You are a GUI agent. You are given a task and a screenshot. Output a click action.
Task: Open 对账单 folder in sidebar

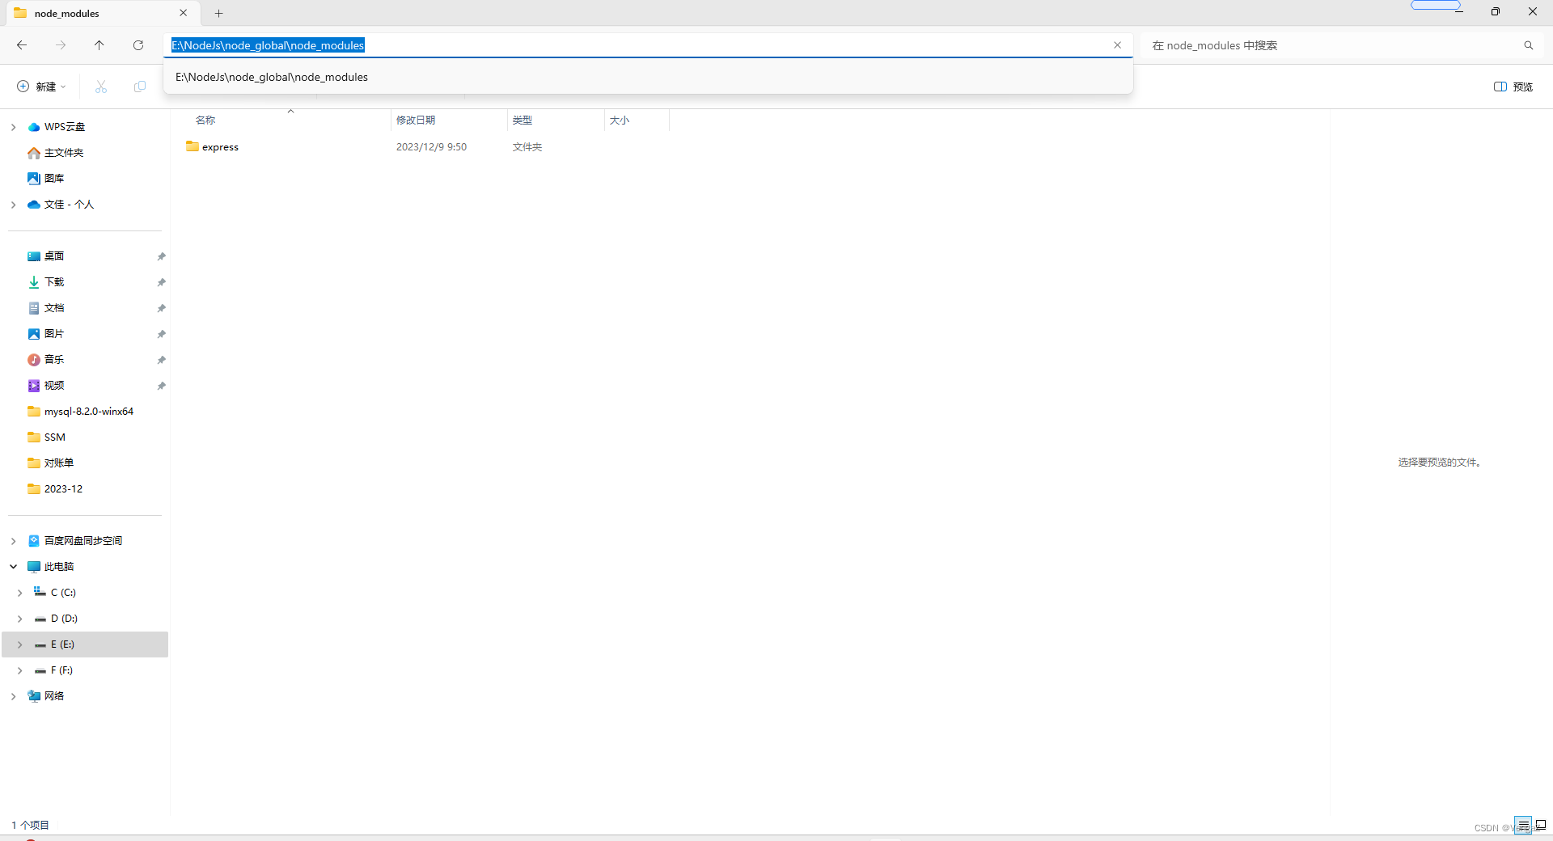coord(59,463)
